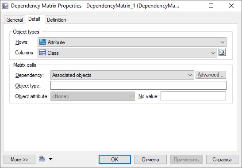Image resolution: width=242 pixels, height=168 pixels.
Task: Click the Attribute icon in Rows field
Action: point(42,42)
